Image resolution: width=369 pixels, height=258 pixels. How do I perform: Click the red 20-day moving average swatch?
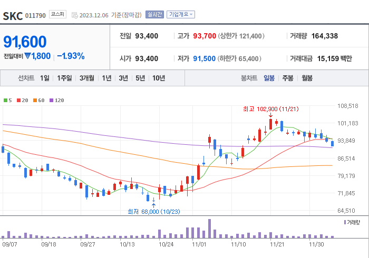coord(19,101)
